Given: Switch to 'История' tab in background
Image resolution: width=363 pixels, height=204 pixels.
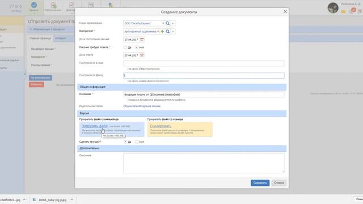Looking at the screenshot, I should tap(61, 38).
